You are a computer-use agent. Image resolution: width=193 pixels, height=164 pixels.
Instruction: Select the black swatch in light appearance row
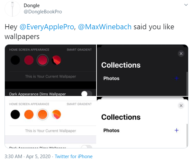(x=15, y=115)
